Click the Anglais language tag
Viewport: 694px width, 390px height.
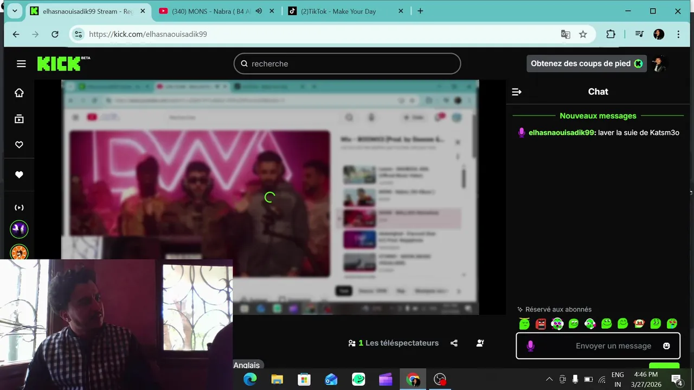tap(246, 365)
